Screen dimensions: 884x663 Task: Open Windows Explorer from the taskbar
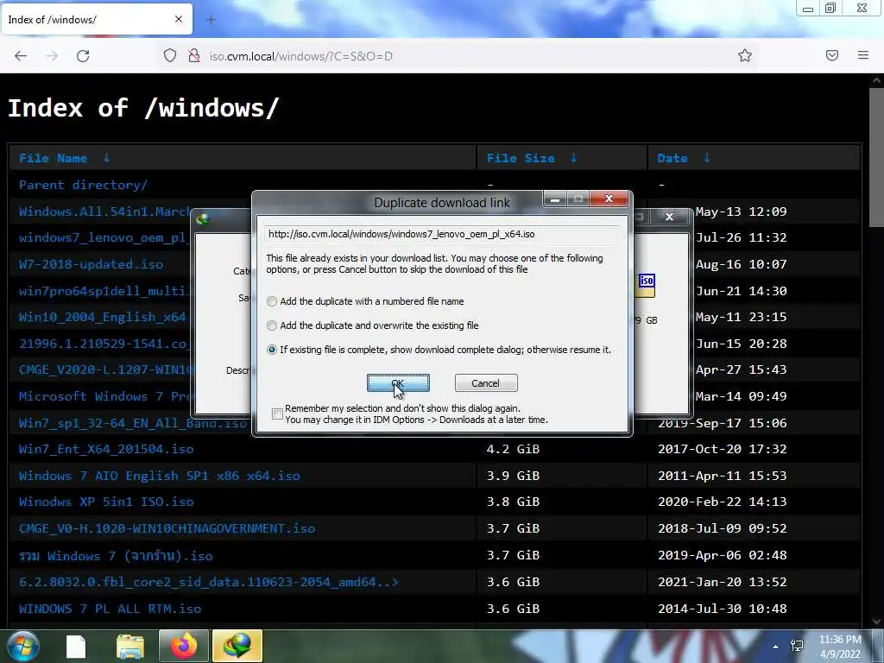[130, 647]
